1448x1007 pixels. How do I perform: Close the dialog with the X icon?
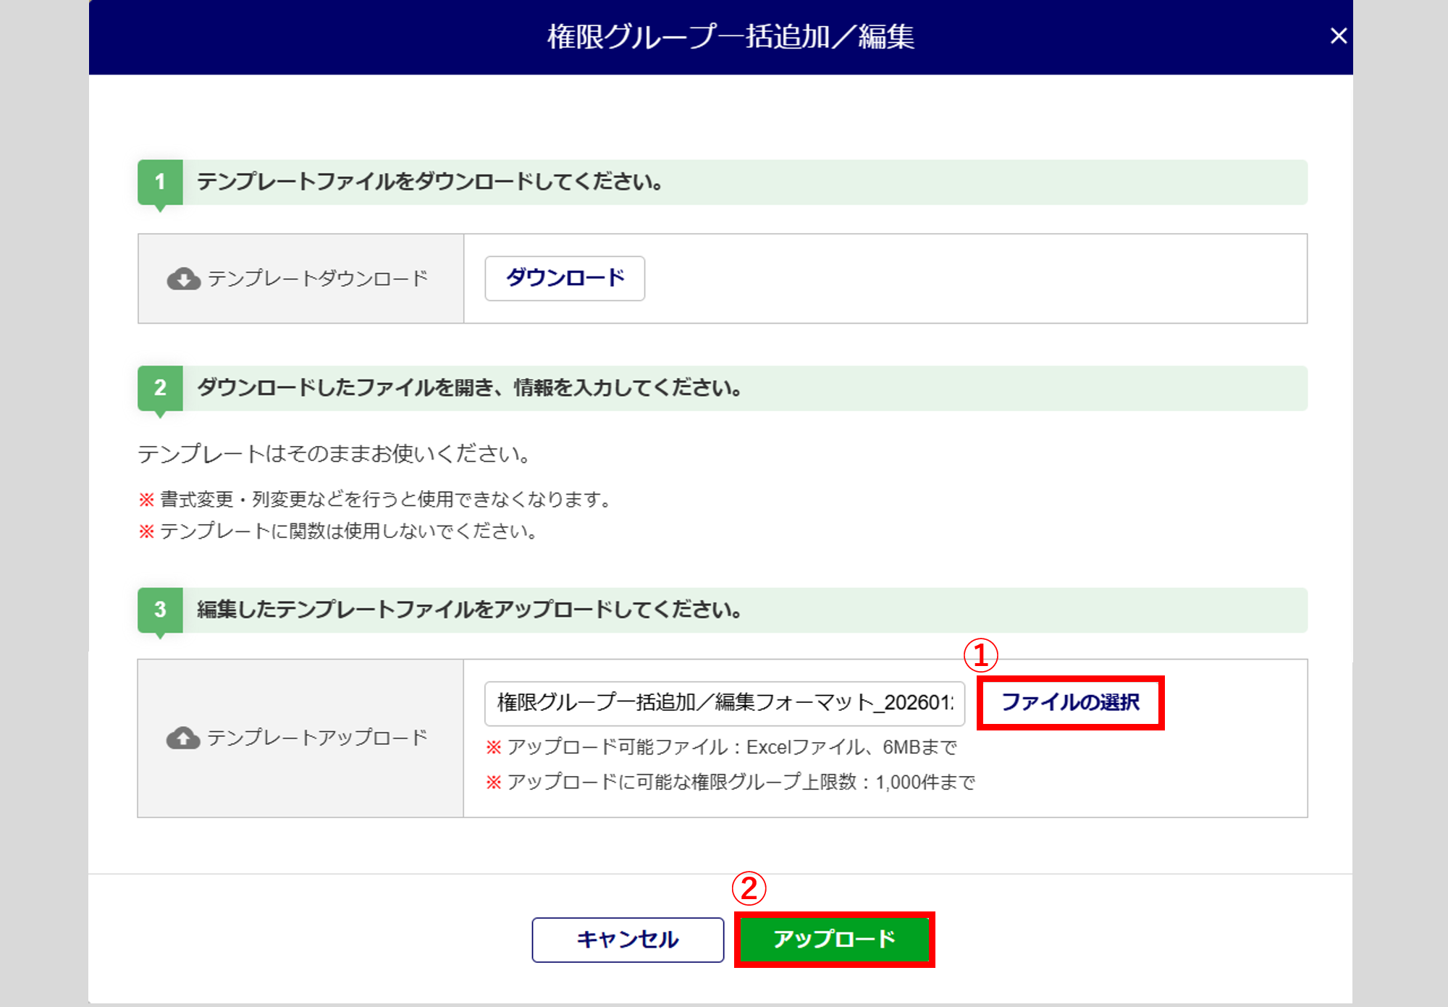tap(1338, 35)
